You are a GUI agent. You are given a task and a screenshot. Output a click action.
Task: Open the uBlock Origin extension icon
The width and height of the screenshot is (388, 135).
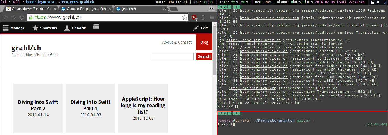click(x=195, y=17)
